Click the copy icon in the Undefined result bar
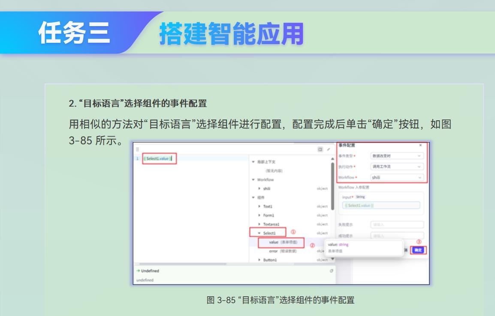The width and height of the screenshot is (495, 316). coord(331,271)
